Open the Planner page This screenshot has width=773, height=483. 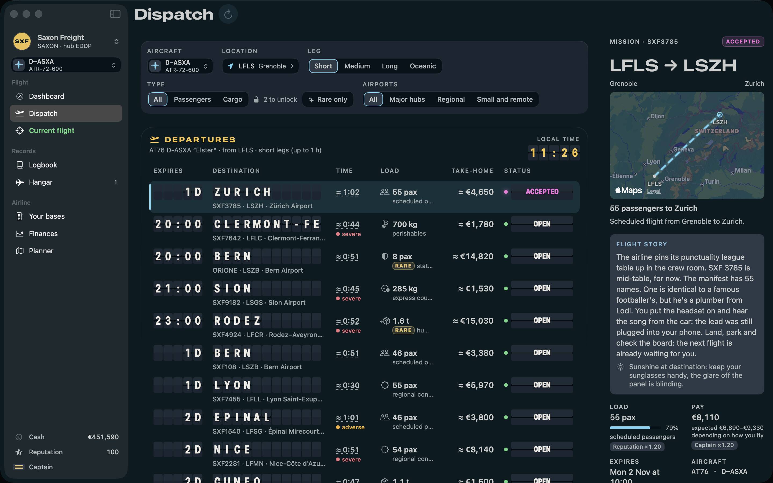coord(66,251)
